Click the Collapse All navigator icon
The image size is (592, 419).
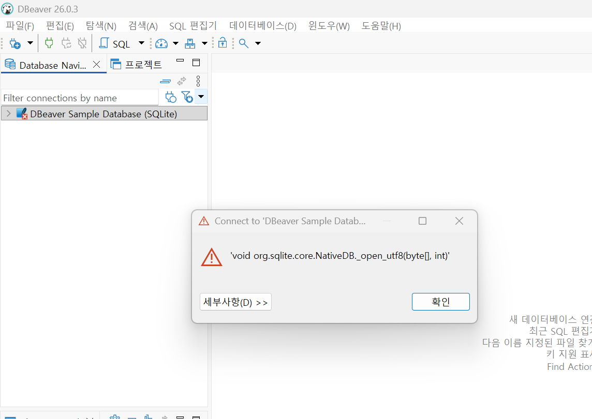pyautogui.click(x=166, y=81)
